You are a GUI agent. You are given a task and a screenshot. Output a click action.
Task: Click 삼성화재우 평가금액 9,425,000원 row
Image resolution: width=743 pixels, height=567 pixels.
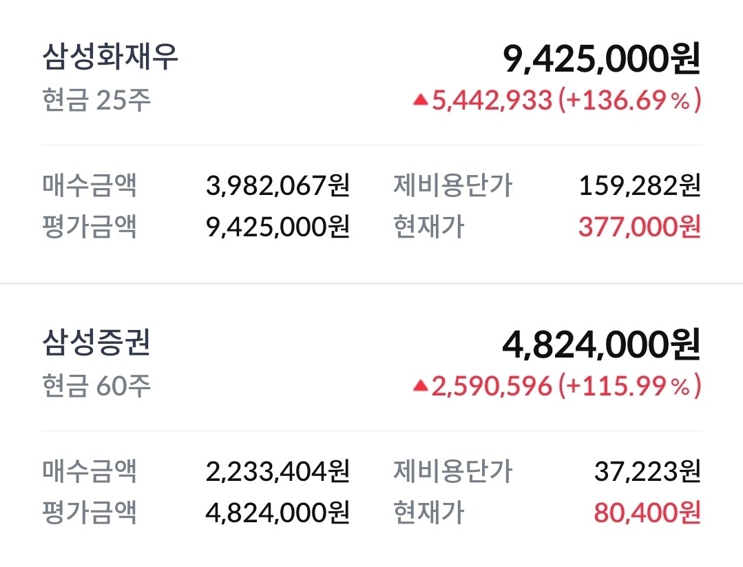point(278,227)
